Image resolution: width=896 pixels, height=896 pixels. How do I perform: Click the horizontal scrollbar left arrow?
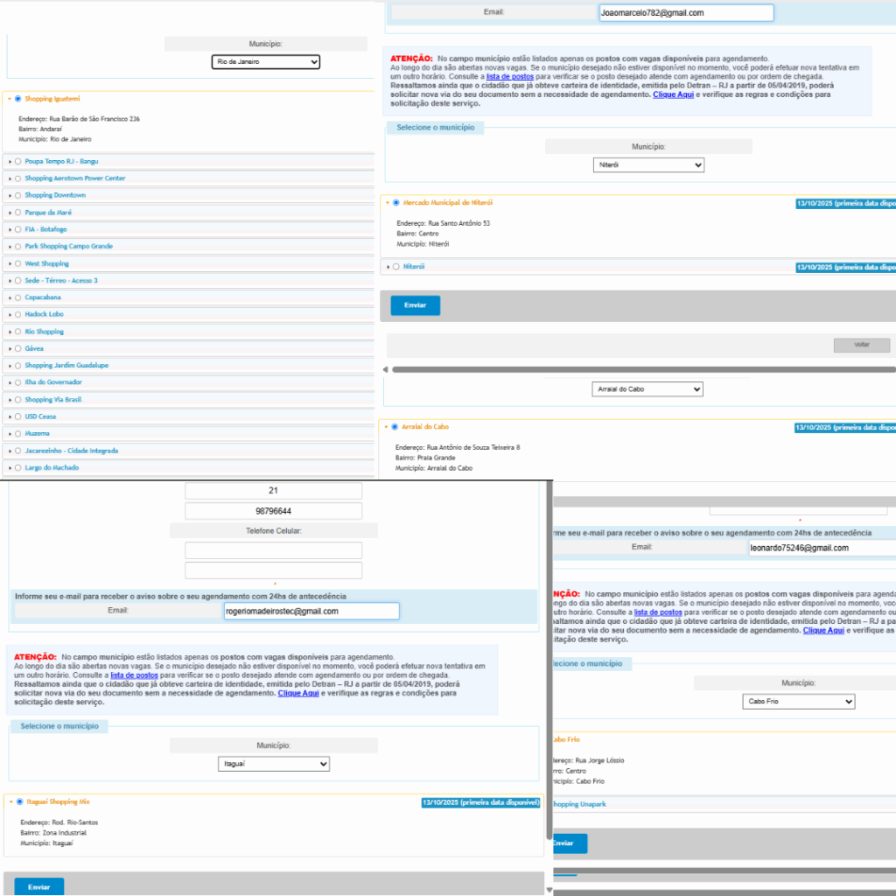(x=386, y=370)
